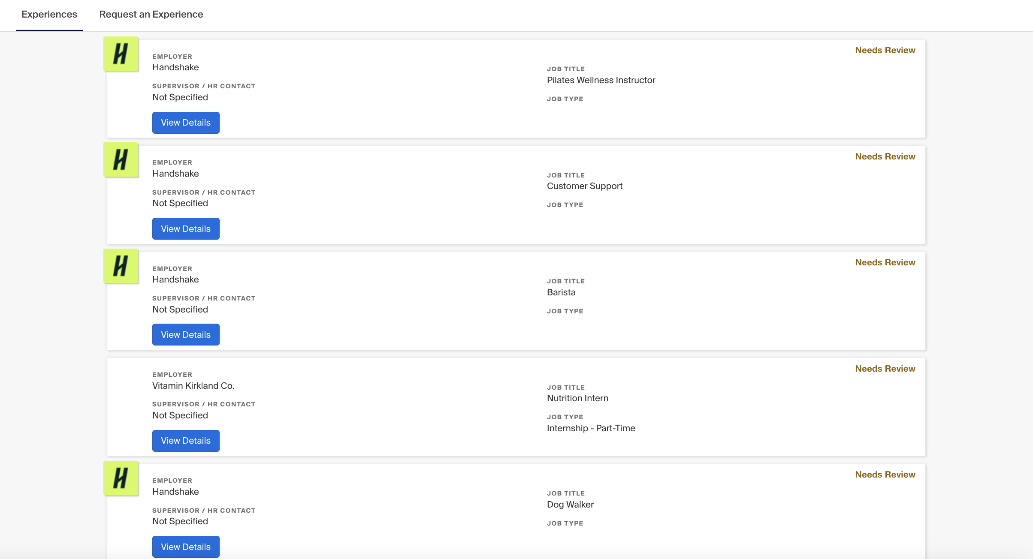
Task: Click Needs Review status on Pilates card
Action: point(885,50)
